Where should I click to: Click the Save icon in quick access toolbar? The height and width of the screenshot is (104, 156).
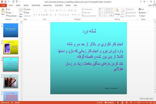coord(5,2)
